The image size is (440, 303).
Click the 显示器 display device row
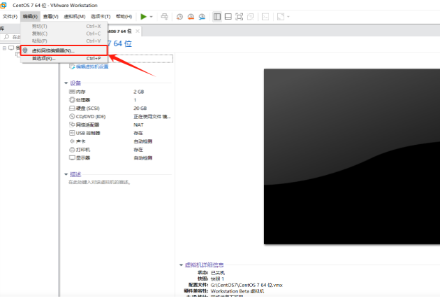point(120,158)
